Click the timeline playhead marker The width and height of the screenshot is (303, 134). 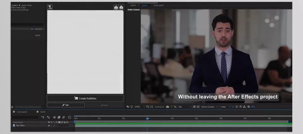pos(147,119)
